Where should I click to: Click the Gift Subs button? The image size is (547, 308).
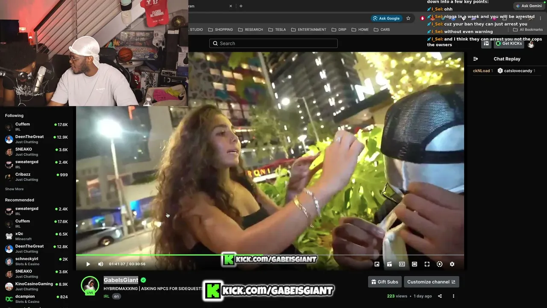(x=385, y=282)
